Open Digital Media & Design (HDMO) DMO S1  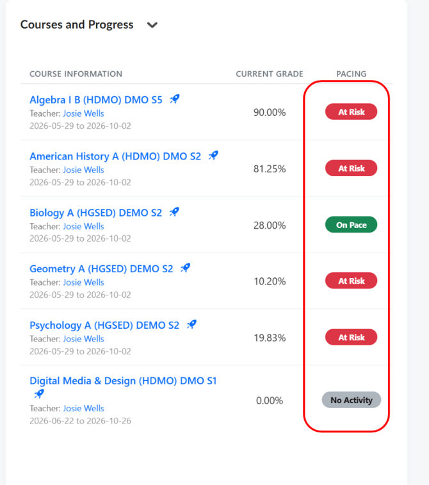point(123,381)
